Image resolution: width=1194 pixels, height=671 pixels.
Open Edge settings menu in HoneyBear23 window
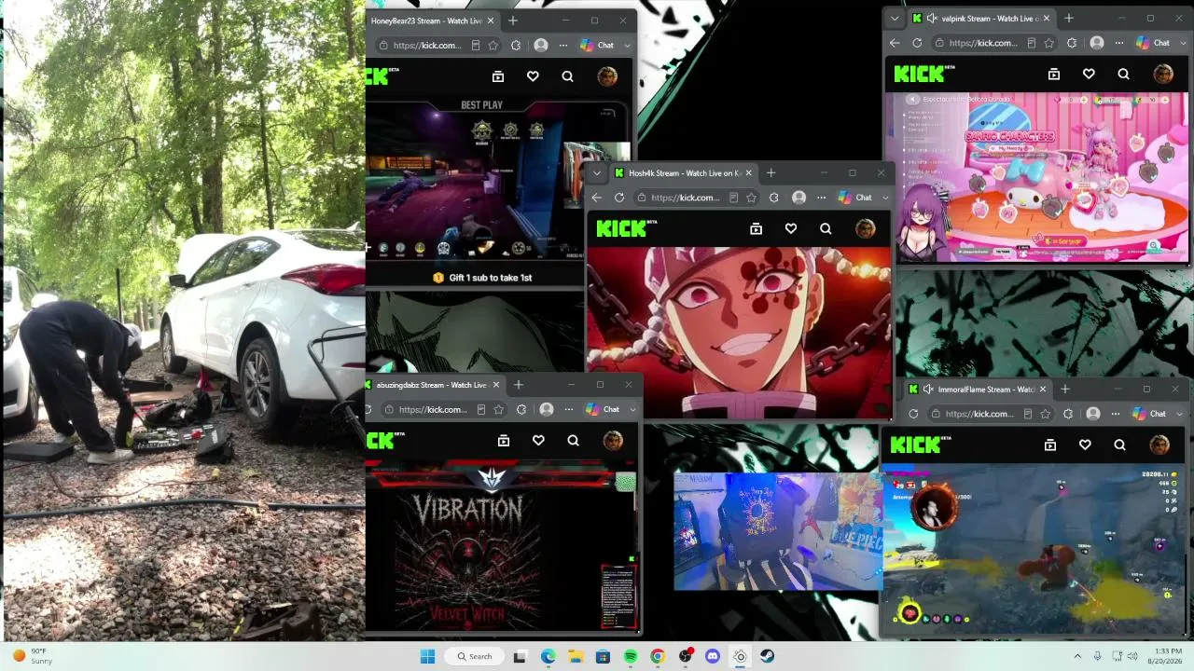[x=563, y=45]
